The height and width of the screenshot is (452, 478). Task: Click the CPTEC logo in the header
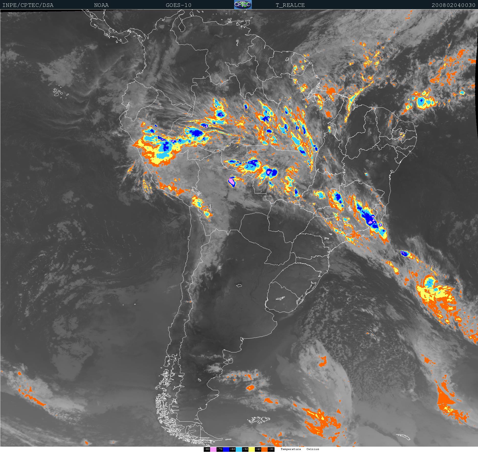point(243,5)
